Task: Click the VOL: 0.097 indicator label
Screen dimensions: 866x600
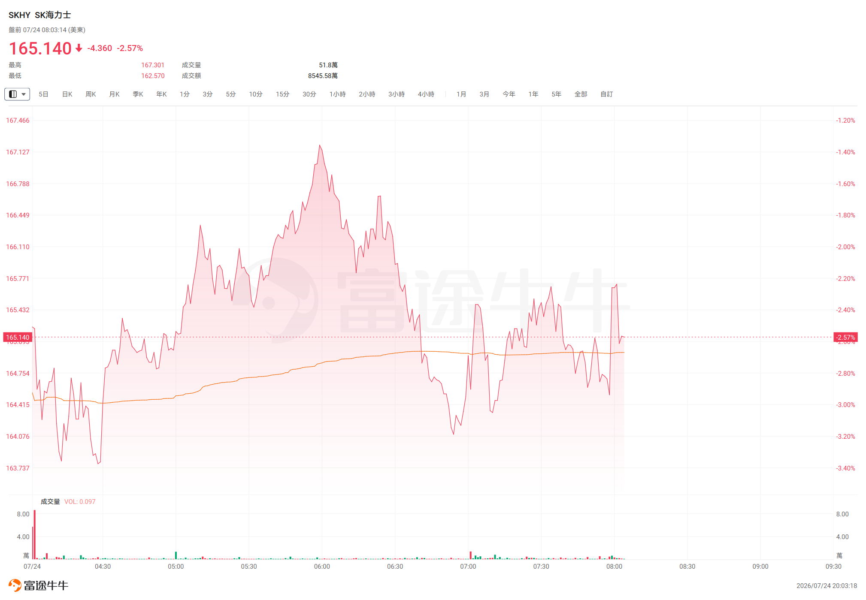Action: pyautogui.click(x=80, y=502)
